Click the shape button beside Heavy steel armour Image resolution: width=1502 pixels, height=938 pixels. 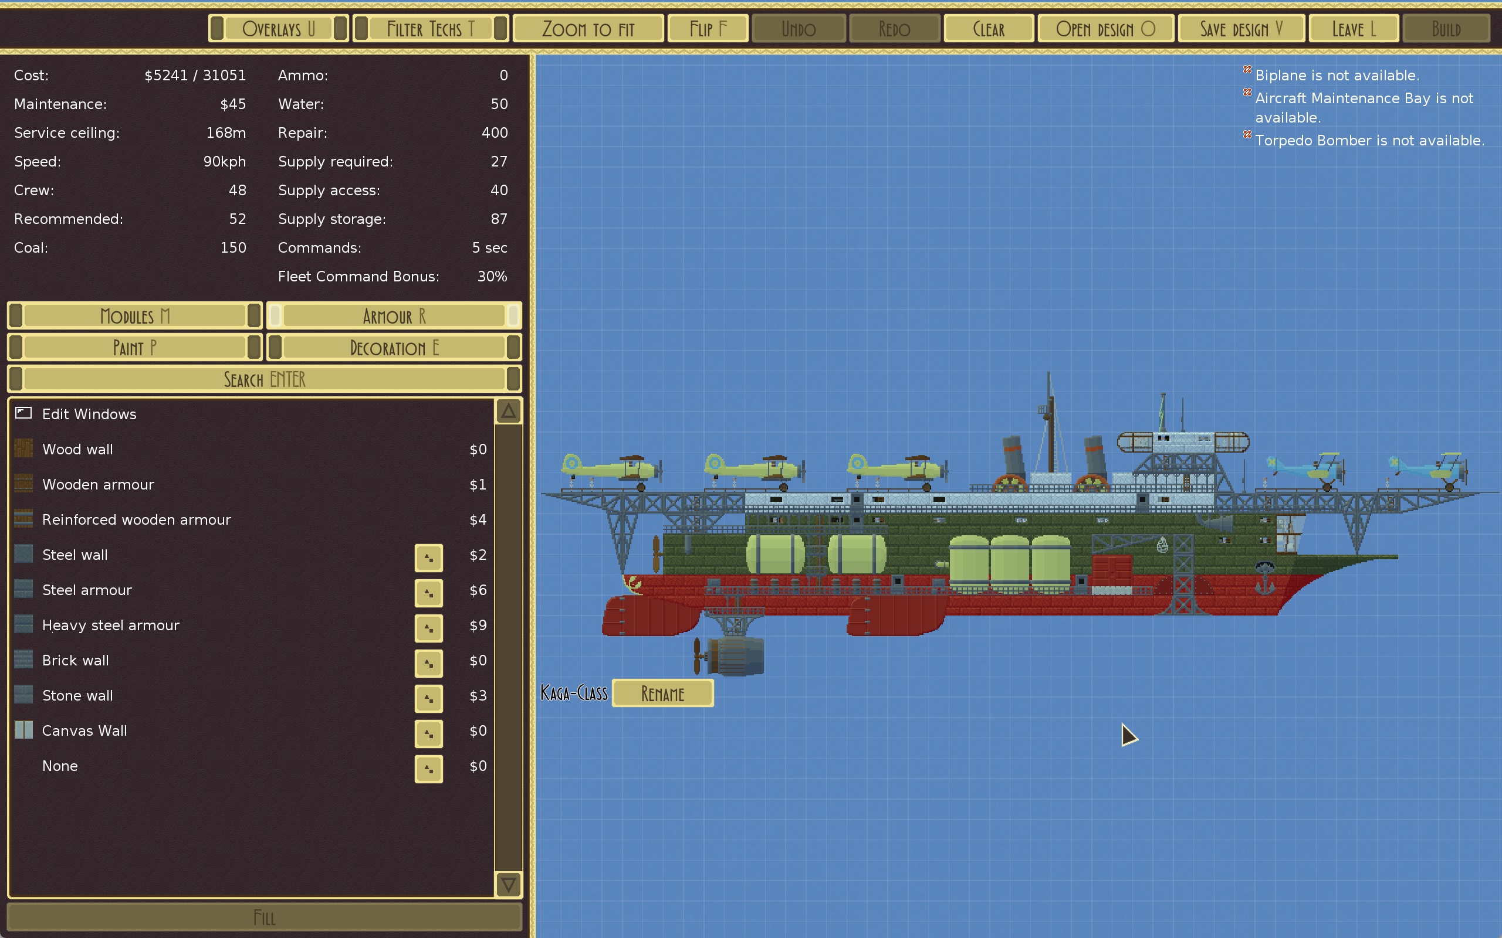428,628
